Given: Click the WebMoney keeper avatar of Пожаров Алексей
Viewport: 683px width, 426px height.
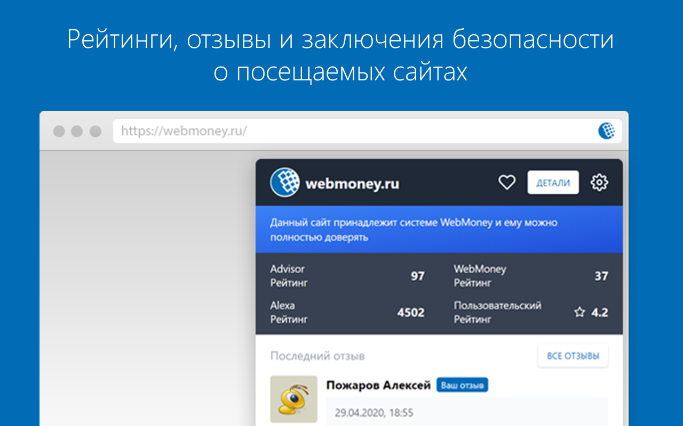Looking at the screenshot, I should click(x=293, y=399).
